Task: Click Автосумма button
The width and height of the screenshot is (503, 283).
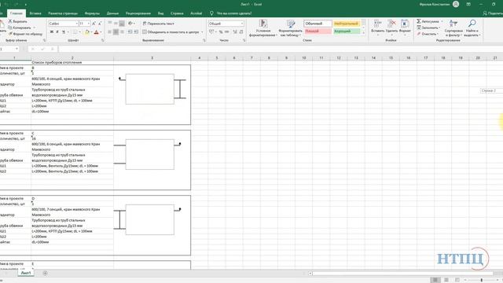Action: (428, 21)
